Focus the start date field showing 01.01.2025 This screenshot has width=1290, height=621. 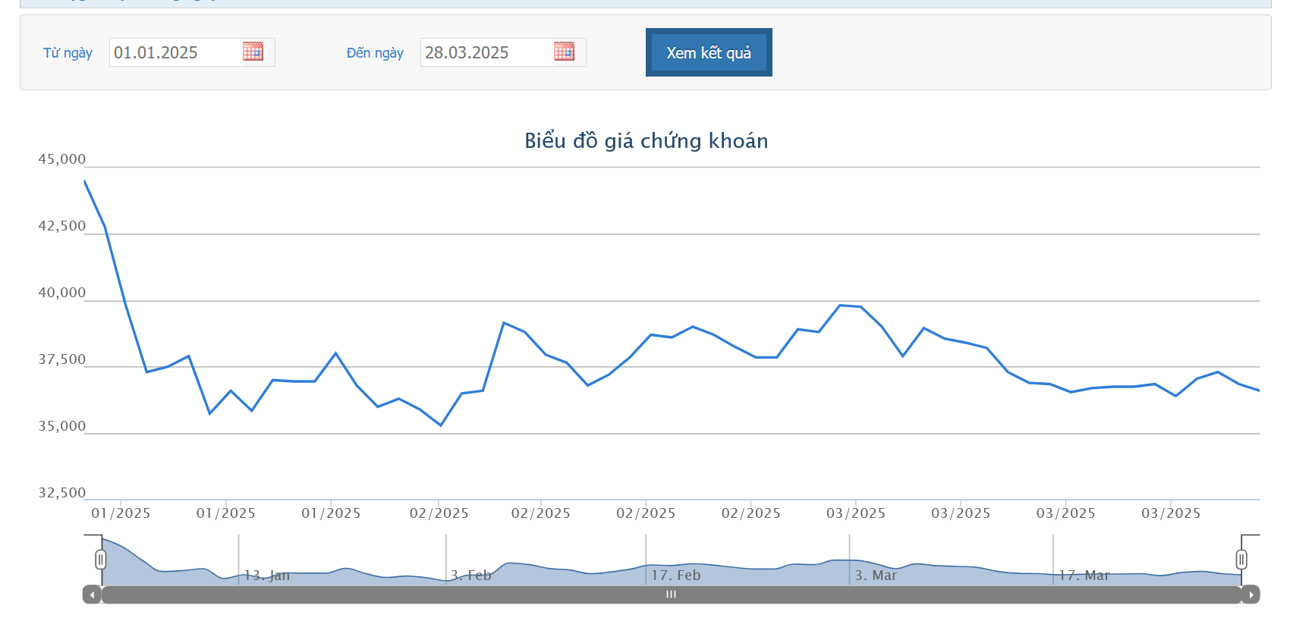[x=175, y=52]
